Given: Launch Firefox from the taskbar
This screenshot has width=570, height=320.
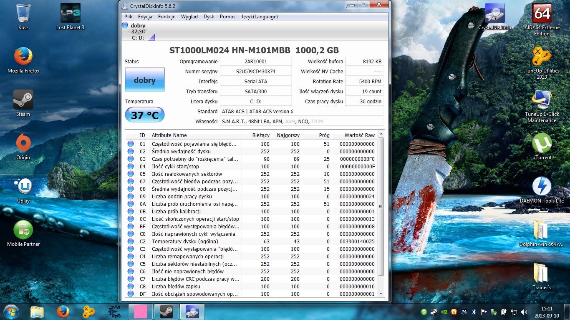Looking at the screenshot, I should (x=63, y=312).
